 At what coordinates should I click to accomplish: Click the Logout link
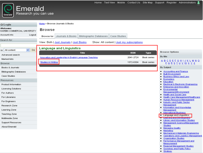(32, 35)
